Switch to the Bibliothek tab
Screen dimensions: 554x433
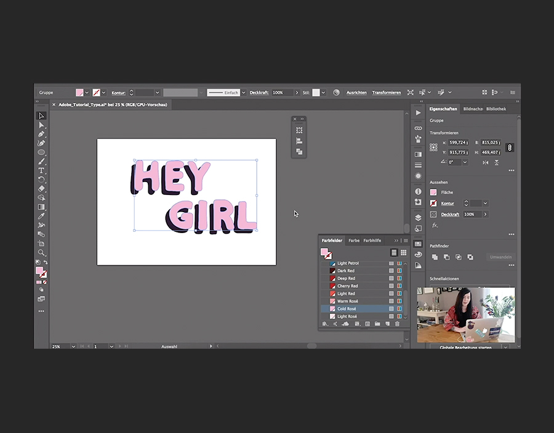click(x=496, y=109)
